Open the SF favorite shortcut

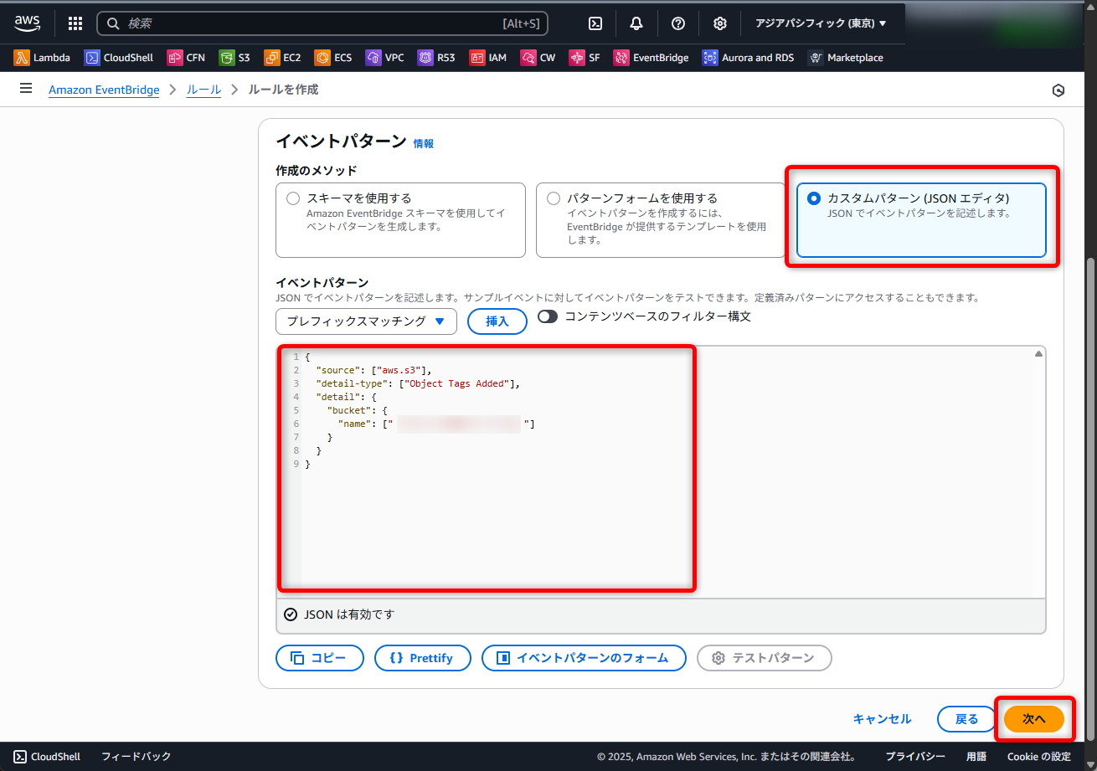(585, 58)
